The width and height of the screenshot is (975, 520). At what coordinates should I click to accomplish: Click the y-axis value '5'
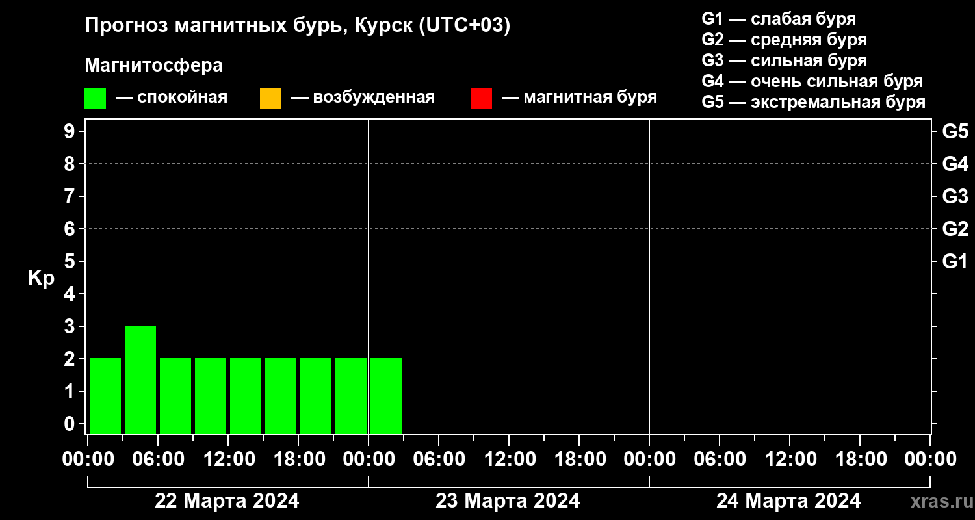(x=70, y=261)
